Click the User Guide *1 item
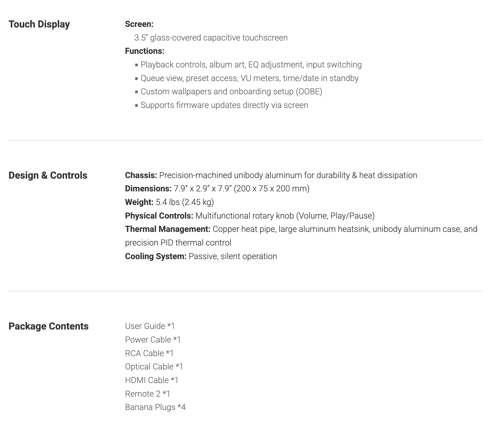The height and width of the screenshot is (423, 493). (x=150, y=326)
